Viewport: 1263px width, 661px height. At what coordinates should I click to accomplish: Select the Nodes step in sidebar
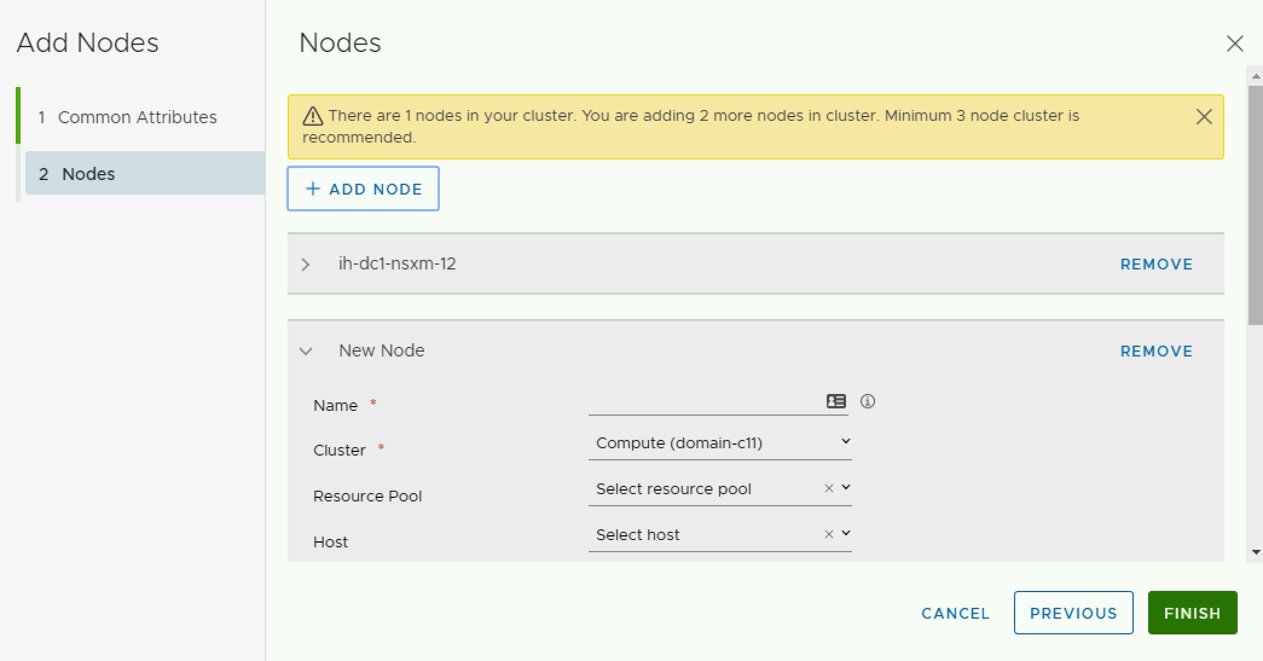click(x=88, y=174)
